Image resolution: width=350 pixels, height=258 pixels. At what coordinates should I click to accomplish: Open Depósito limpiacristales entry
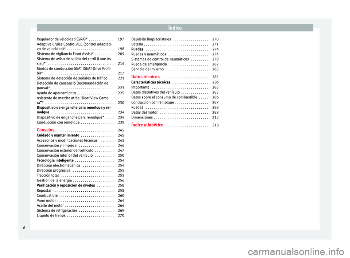pos(151,39)
